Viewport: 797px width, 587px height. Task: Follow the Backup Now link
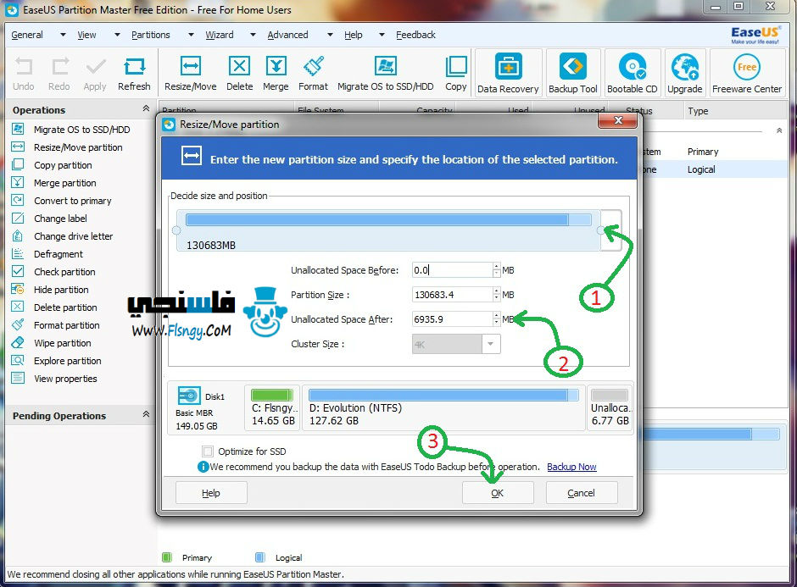click(571, 467)
